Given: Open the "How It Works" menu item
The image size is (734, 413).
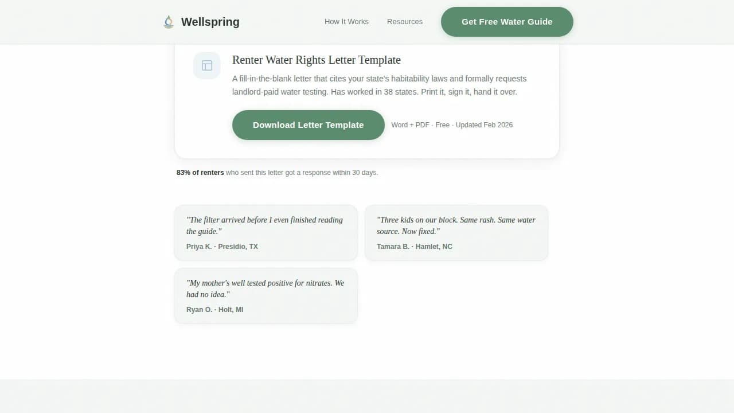Looking at the screenshot, I should pyautogui.click(x=346, y=21).
